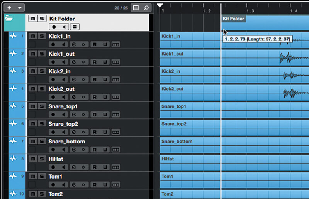309x199 pixels.
Task: Solo the Kick2_in track
Action: coord(42,71)
